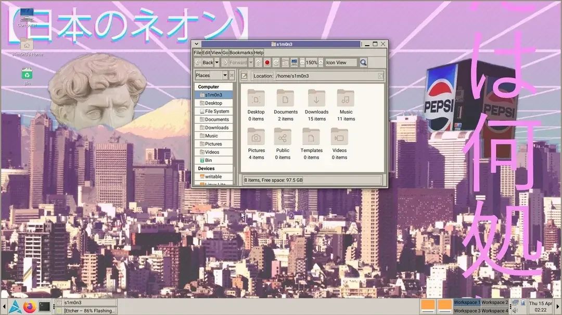Open the Icon View mode dropdown
The image size is (562, 315).
point(341,63)
